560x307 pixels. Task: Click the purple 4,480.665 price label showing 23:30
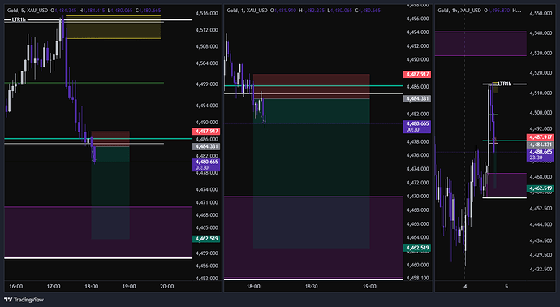click(541, 155)
